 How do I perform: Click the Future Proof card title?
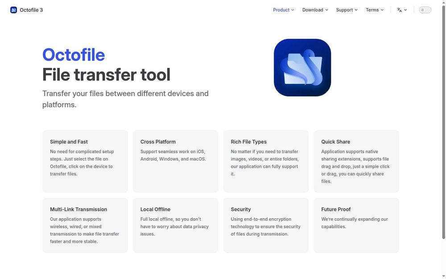click(x=336, y=209)
